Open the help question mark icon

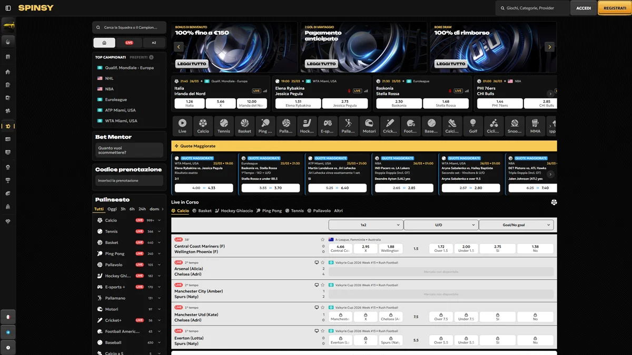tap(8, 348)
